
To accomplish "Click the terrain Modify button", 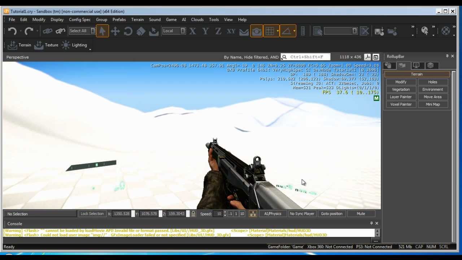I will 401,82.
